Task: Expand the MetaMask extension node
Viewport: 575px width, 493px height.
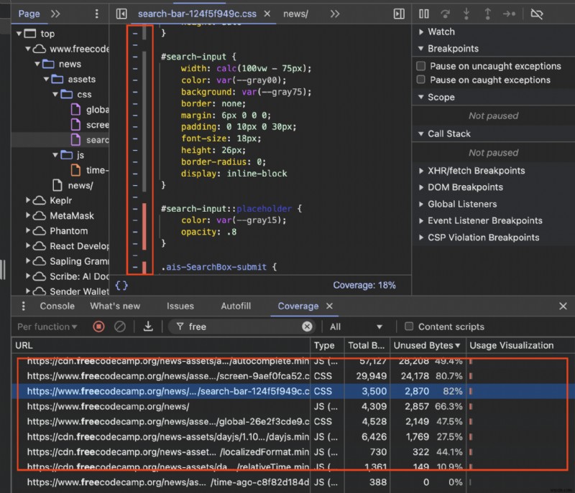Action: pyautogui.click(x=28, y=215)
